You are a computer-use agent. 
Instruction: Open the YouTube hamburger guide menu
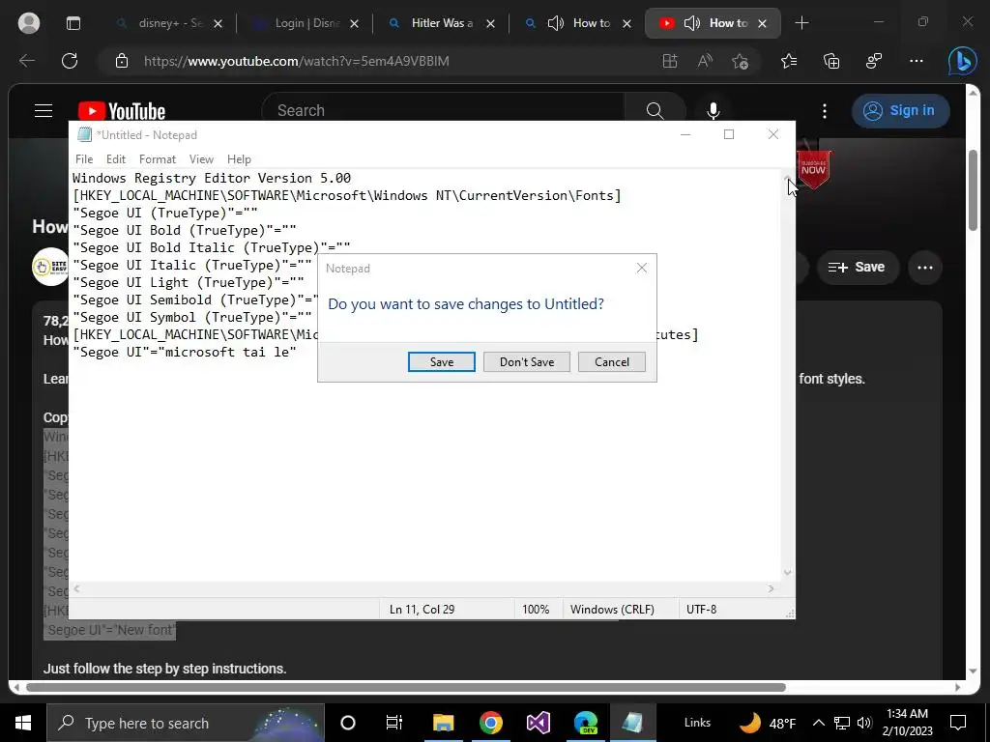pyautogui.click(x=44, y=111)
